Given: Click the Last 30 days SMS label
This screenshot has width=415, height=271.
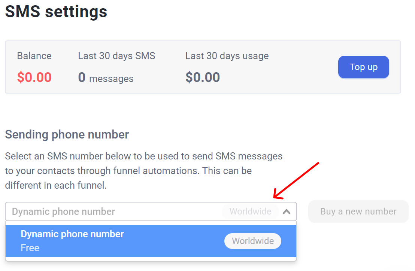Looking at the screenshot, I should [116, 56].
